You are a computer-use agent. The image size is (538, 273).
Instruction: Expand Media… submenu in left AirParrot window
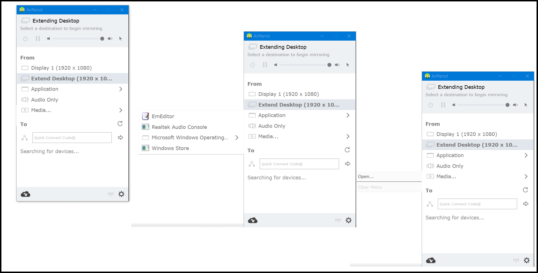point(73,110)
